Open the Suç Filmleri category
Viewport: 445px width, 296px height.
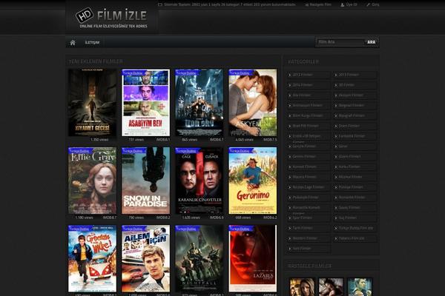(348, 218)
